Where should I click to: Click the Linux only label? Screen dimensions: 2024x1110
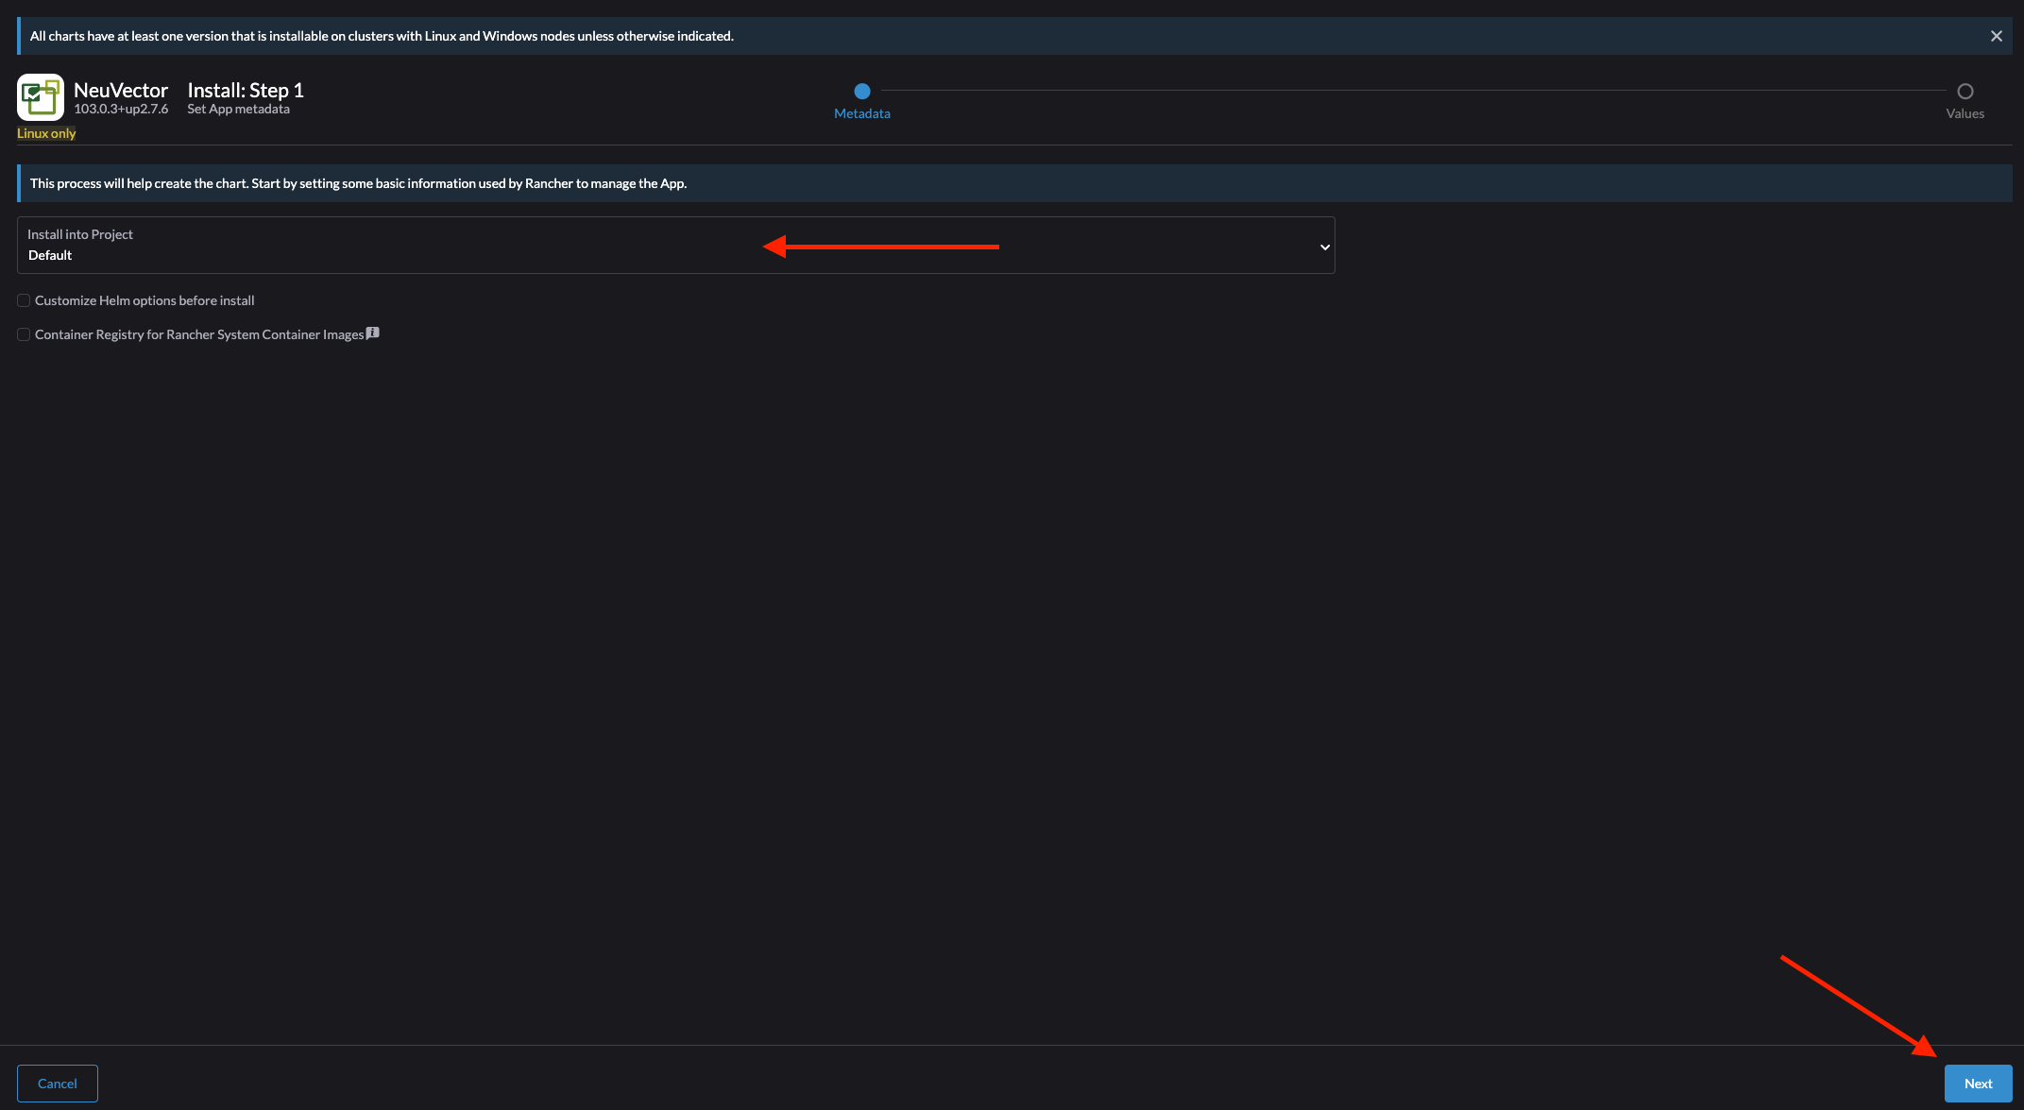(46, 133)
